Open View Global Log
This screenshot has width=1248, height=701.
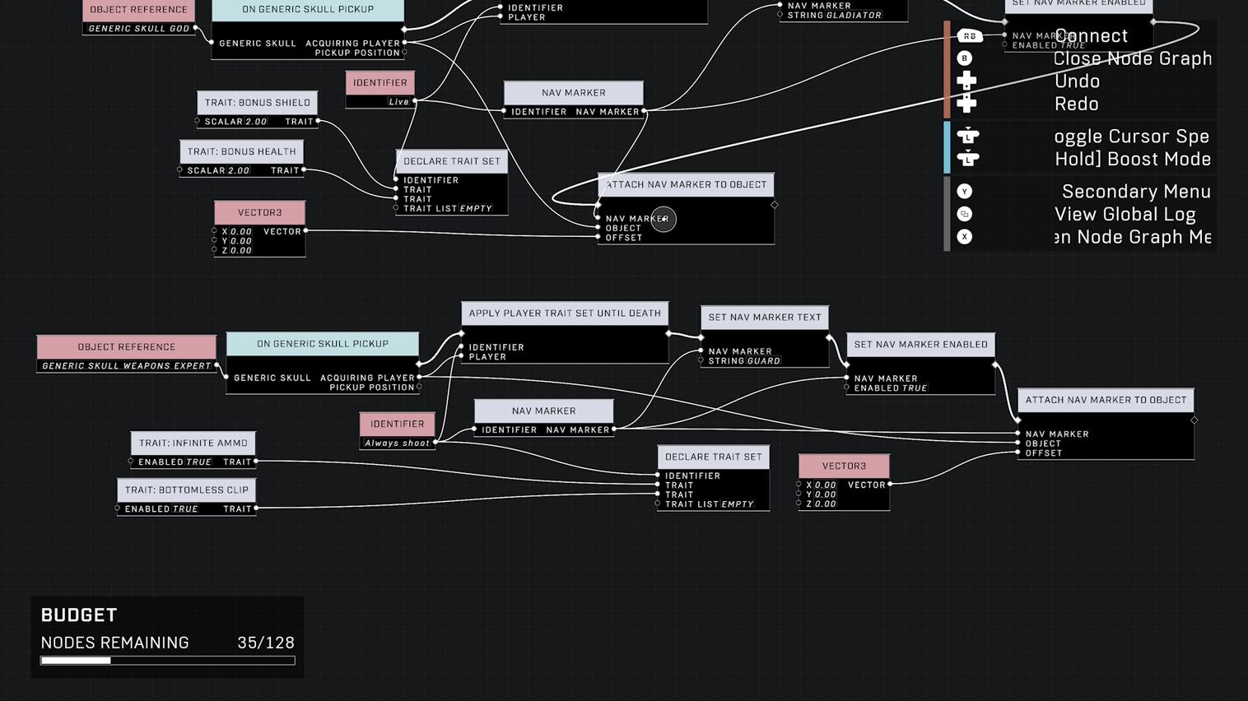click(x=1125, y=215)
